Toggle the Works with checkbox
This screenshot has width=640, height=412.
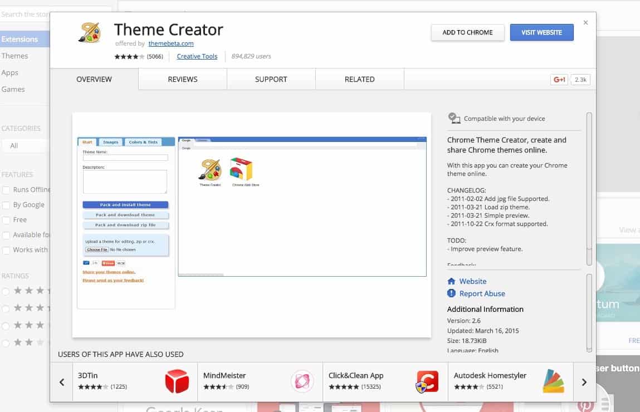(x=6, y=250)
